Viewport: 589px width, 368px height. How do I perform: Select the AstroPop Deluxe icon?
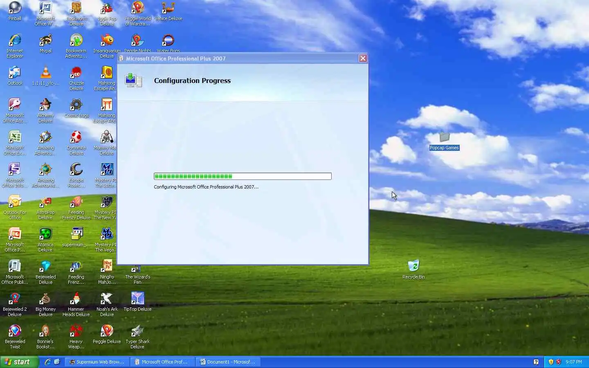coord(45,208)
